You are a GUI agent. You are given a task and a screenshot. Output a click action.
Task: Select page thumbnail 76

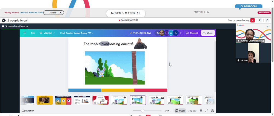click(156, 100)
